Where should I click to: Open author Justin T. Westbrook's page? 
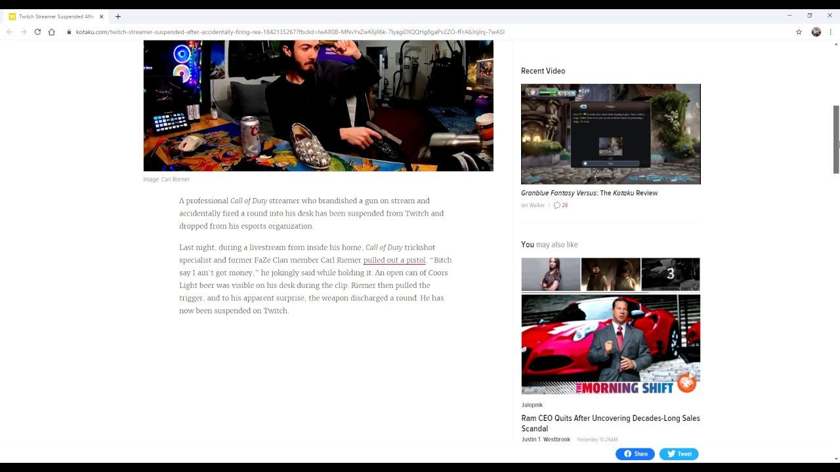point(546,439)
